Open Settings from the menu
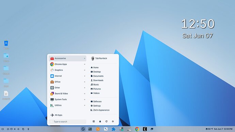The width and height of the screenshot is (235, 132). click(96, 106)
